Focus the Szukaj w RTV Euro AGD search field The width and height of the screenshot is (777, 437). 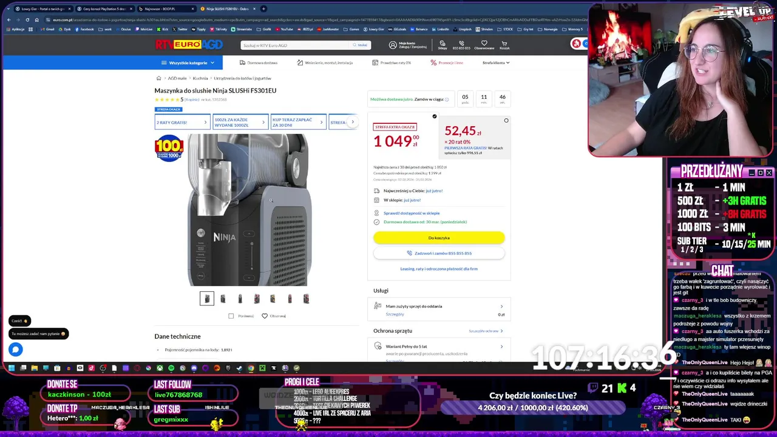tap(296, 45)
